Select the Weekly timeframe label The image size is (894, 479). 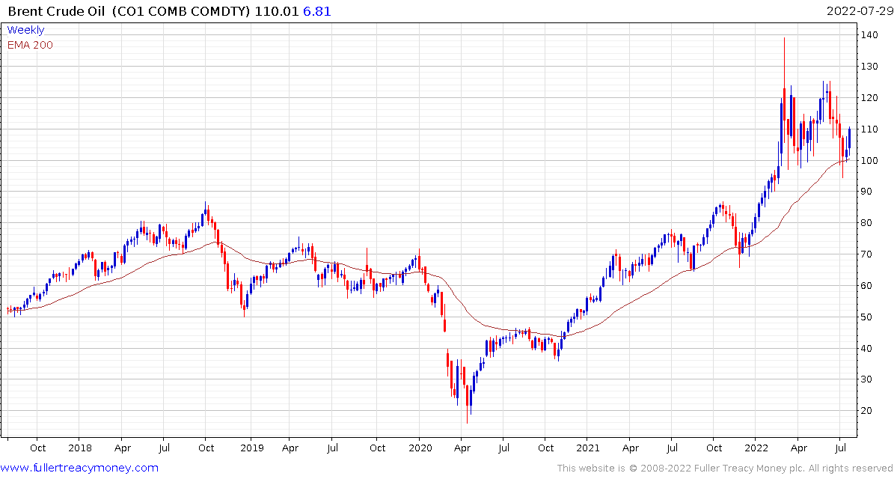(25, 31)
